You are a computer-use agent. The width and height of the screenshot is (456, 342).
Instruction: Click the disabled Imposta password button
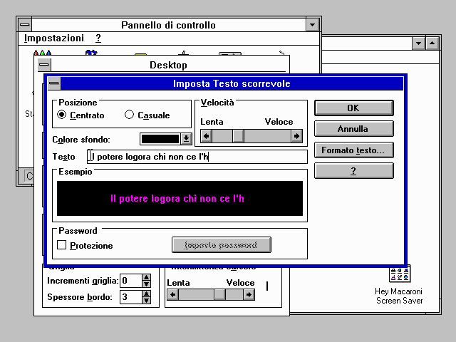(x=222, y=245)
